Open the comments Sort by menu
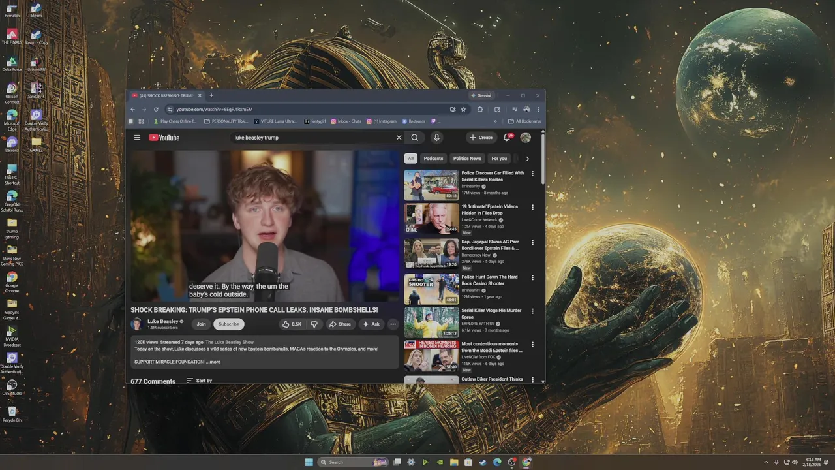Image resolution: width=835 pixels, height=470 pixels. [x=200, y=381]
